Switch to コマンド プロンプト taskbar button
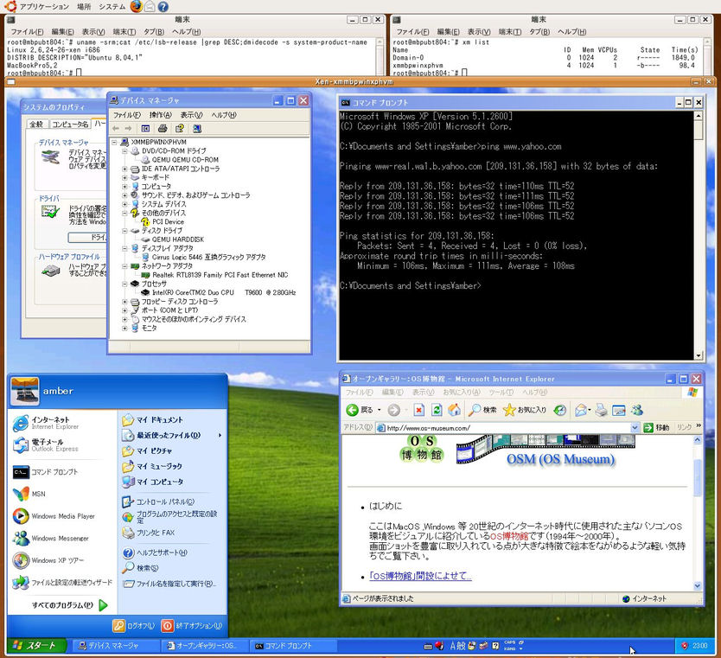This screenshot has height=658, width=721. pyautogui.click(x=292, y=646)
